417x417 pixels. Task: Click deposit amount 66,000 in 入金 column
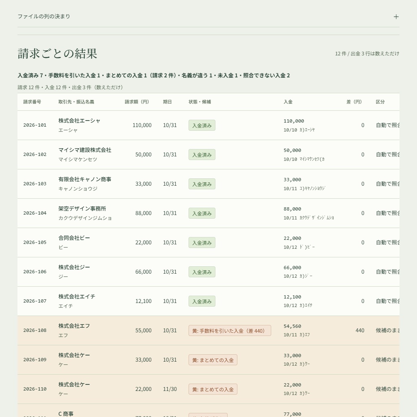(292, 268)
